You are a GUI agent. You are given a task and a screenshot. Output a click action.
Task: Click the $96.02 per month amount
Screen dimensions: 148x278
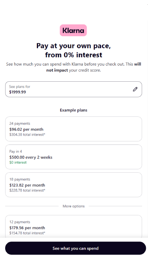(26, 129)
